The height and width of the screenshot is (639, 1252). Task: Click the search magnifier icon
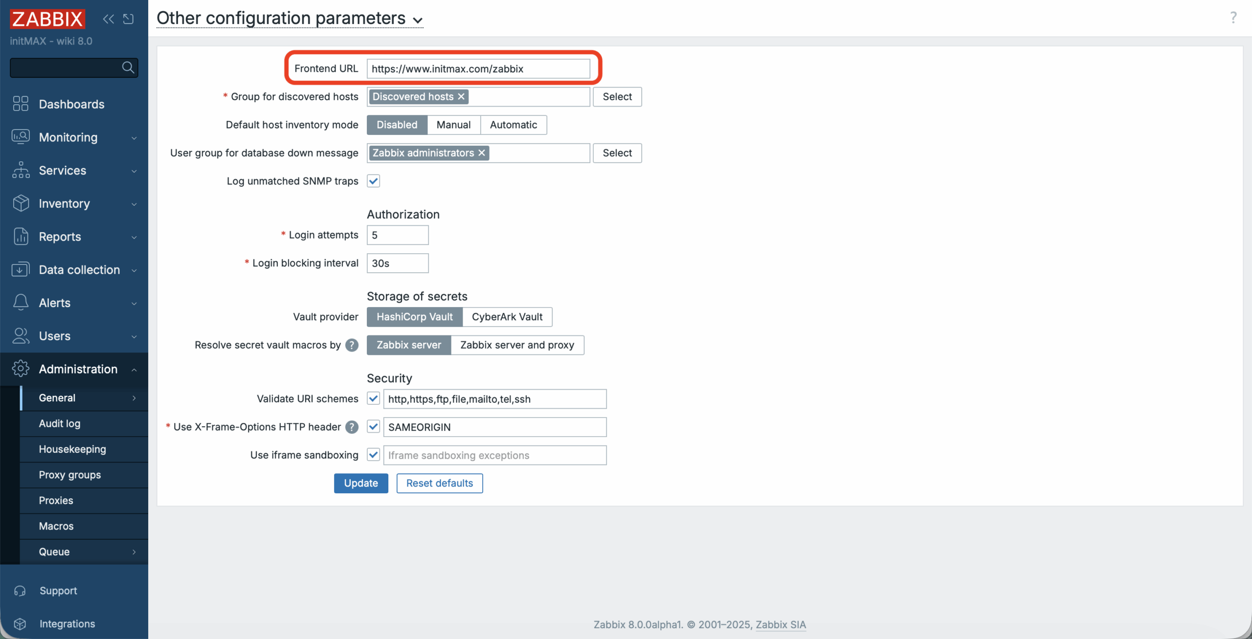[x=128, y=67]
